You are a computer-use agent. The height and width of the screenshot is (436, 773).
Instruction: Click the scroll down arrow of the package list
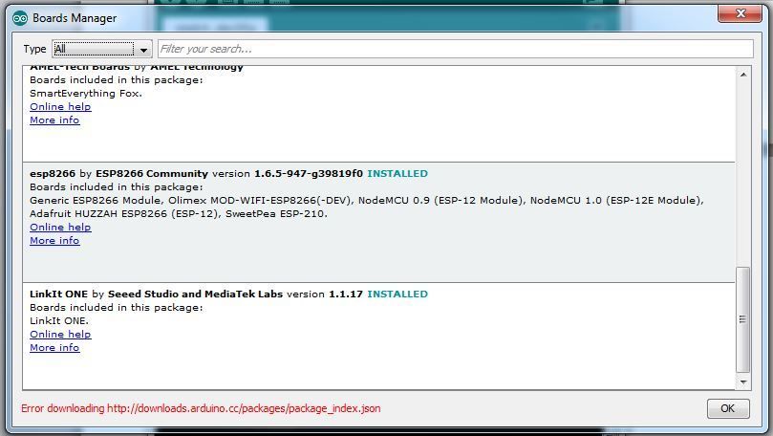(x=743, y=382)
